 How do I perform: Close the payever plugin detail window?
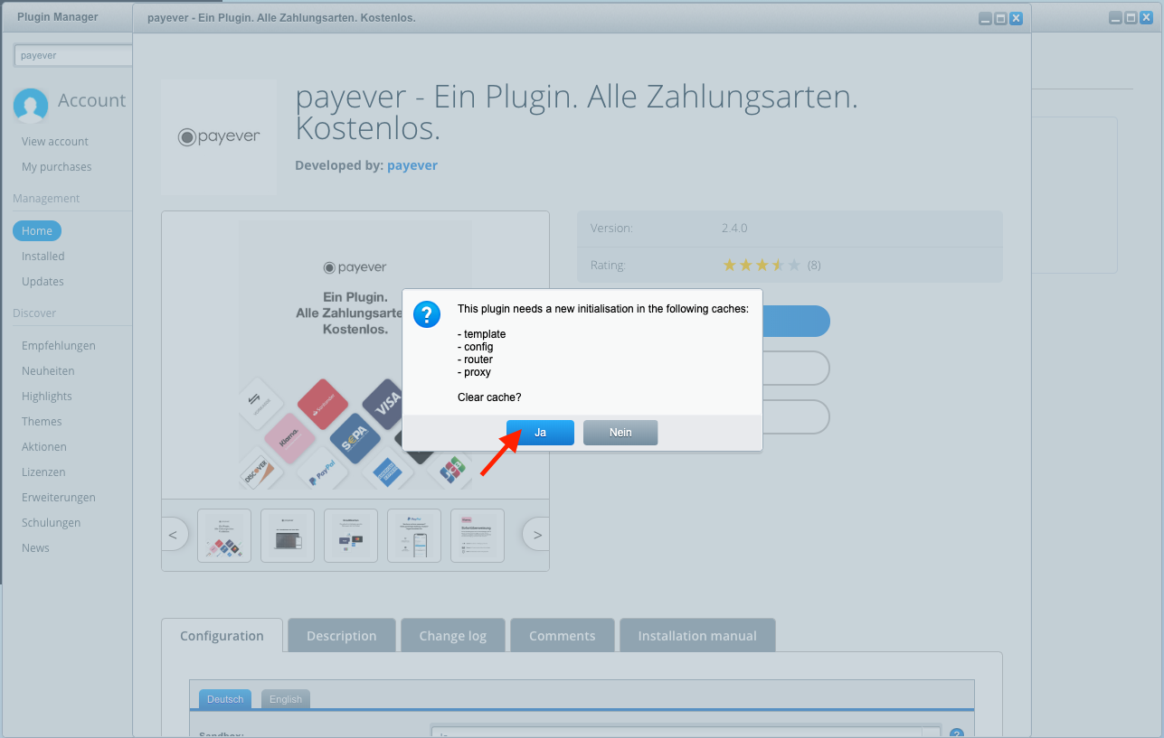[x=1016, y=18]
